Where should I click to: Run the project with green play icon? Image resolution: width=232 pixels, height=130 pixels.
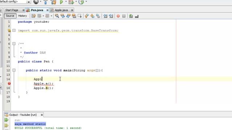point(62,2)
